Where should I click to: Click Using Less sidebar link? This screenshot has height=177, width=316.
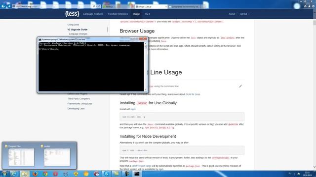[x=73, y=25]
